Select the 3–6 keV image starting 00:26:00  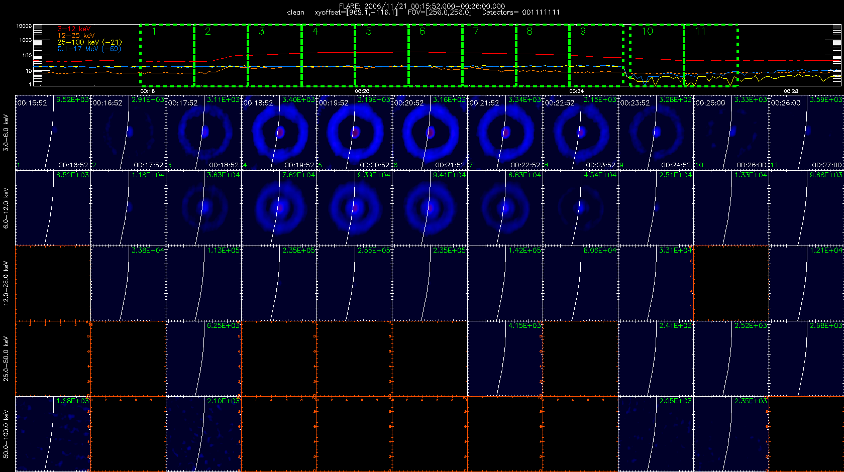point(806,133)
